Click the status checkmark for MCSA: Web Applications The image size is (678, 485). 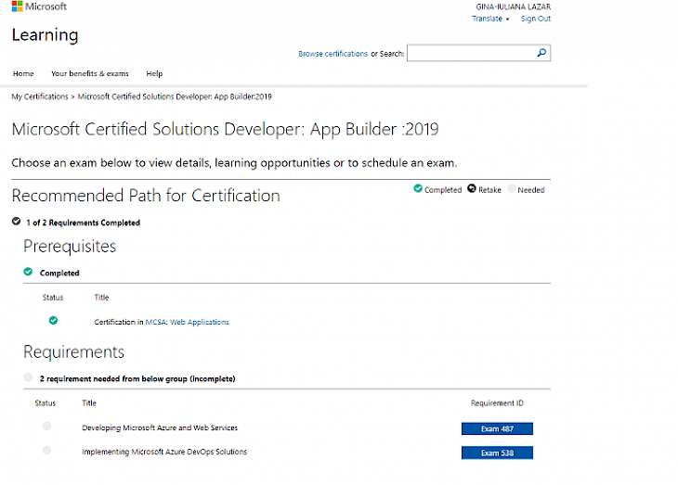click(53, 321)
